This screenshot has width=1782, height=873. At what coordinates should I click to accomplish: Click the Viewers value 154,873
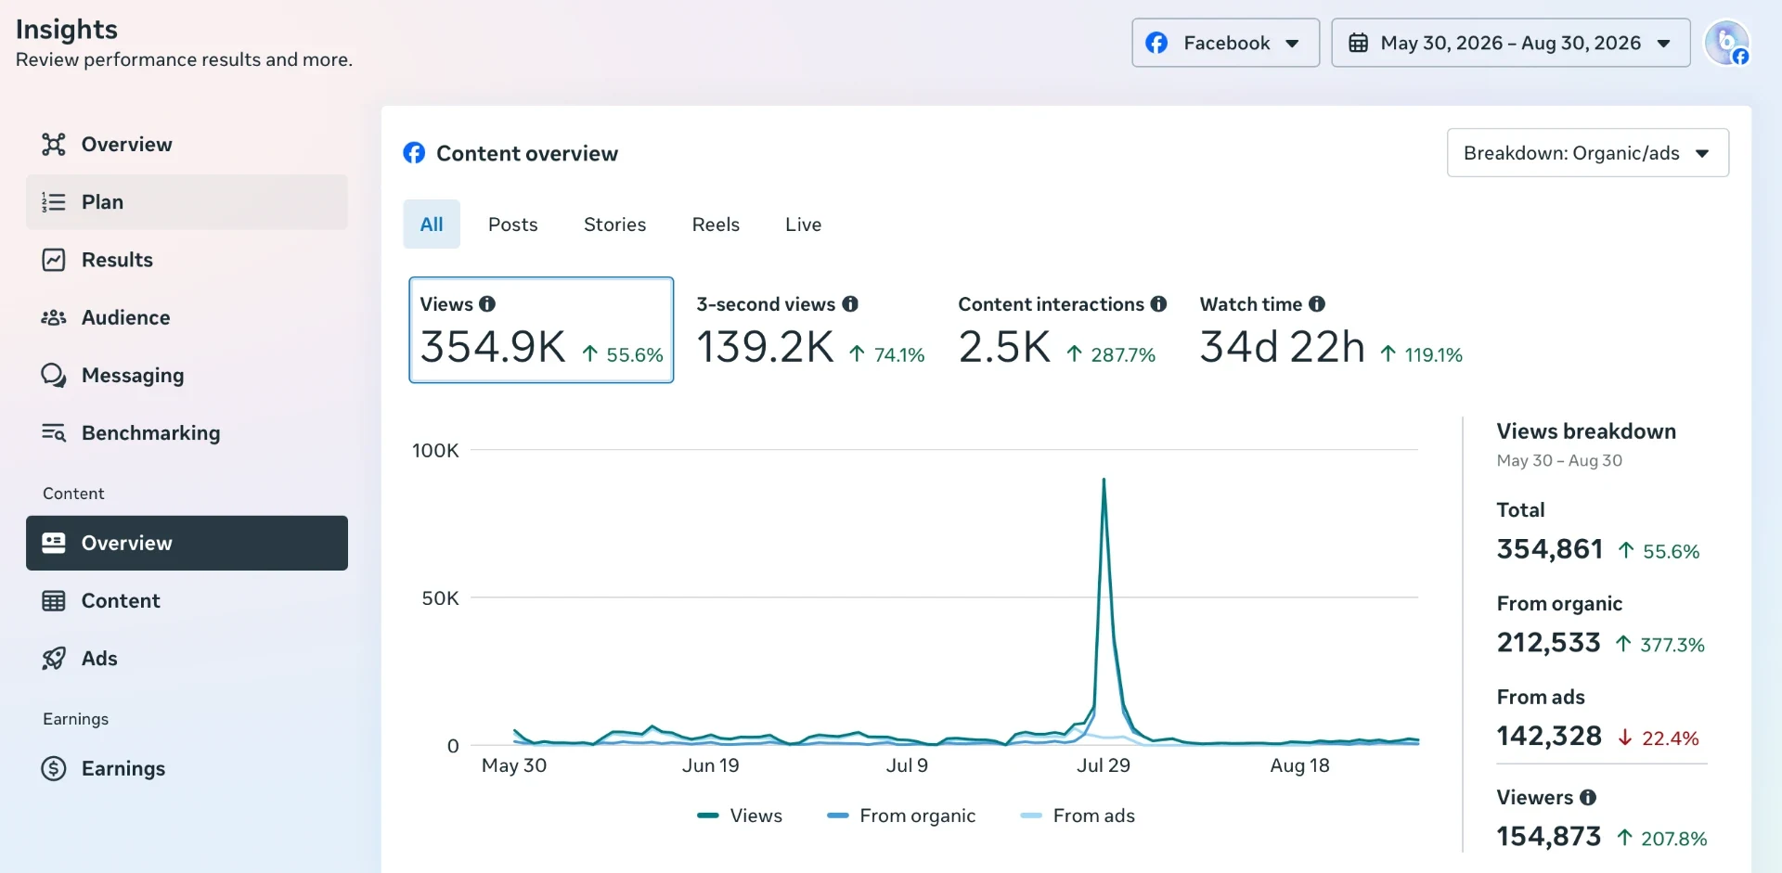click(1549, 837)
